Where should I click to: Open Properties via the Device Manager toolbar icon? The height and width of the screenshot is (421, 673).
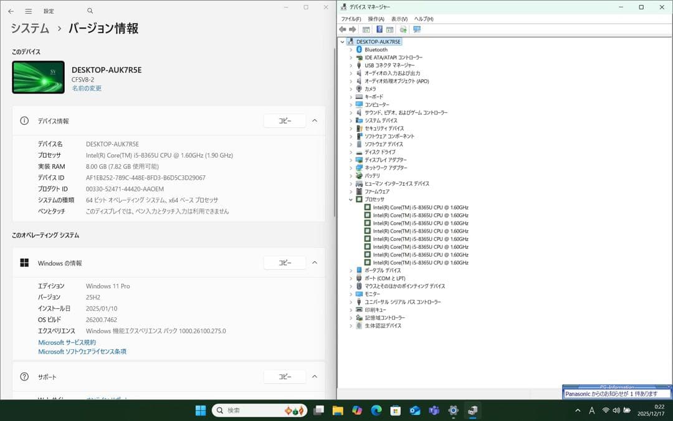[x=389, y=29]
